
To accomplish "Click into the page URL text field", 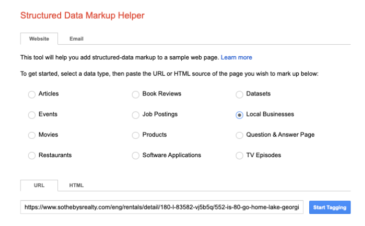I will (162, 207).
